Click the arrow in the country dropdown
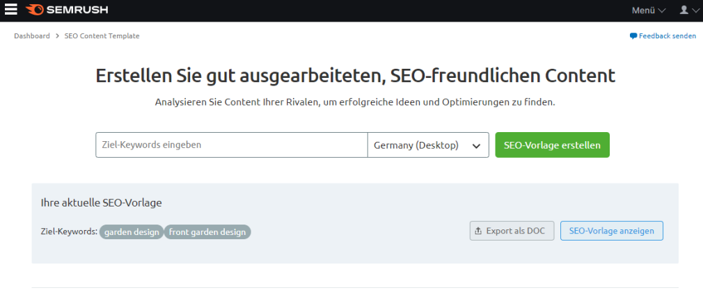 [x=476, y=146]
